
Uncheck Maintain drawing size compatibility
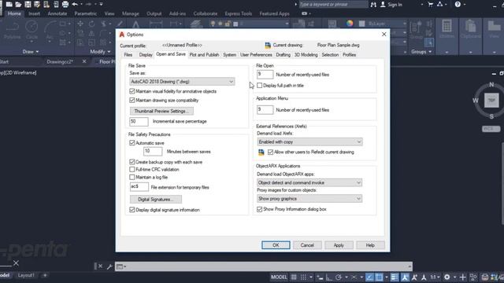(132, 100)
